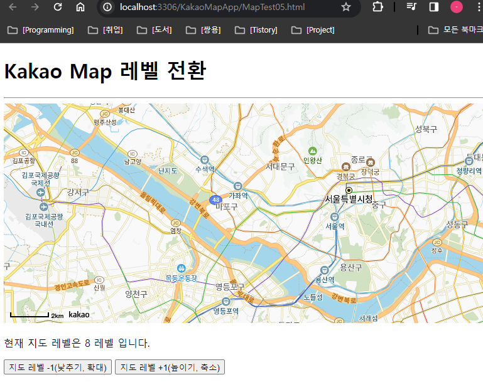
Task: Open the media control icon
Action: [x=411, y=7]
